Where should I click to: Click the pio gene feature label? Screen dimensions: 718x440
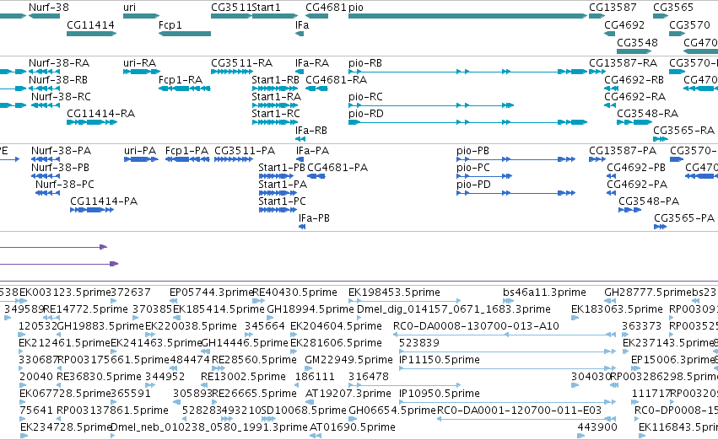(x=356, y=8)
